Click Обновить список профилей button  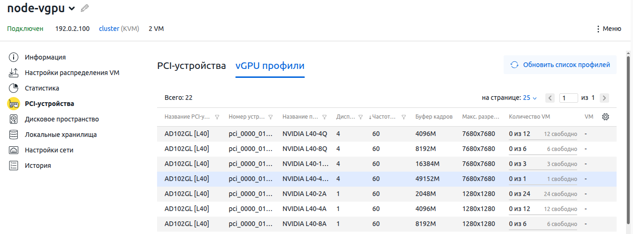560,65
